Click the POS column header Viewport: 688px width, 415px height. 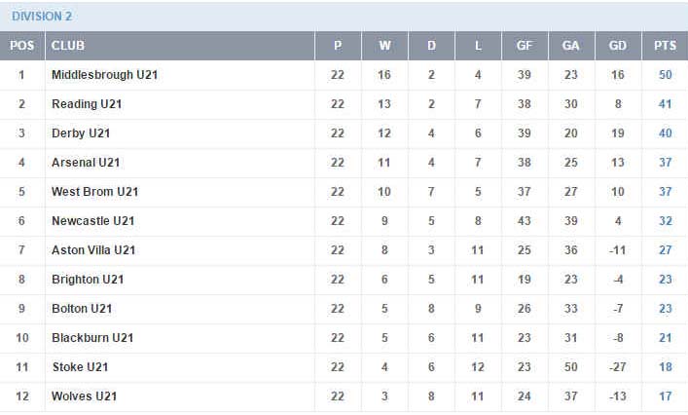click(22, 46)
